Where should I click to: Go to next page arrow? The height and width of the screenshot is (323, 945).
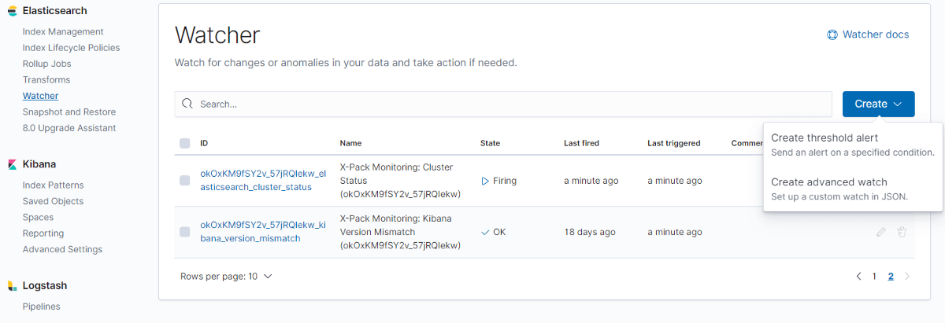[x=907, y=277]
